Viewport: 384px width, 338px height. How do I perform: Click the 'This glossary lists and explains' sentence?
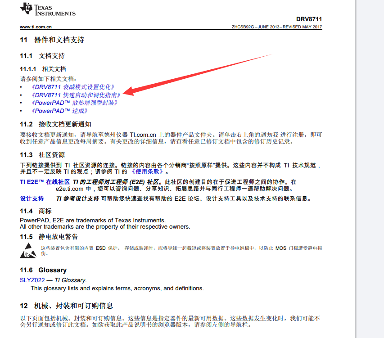[117, 288]
